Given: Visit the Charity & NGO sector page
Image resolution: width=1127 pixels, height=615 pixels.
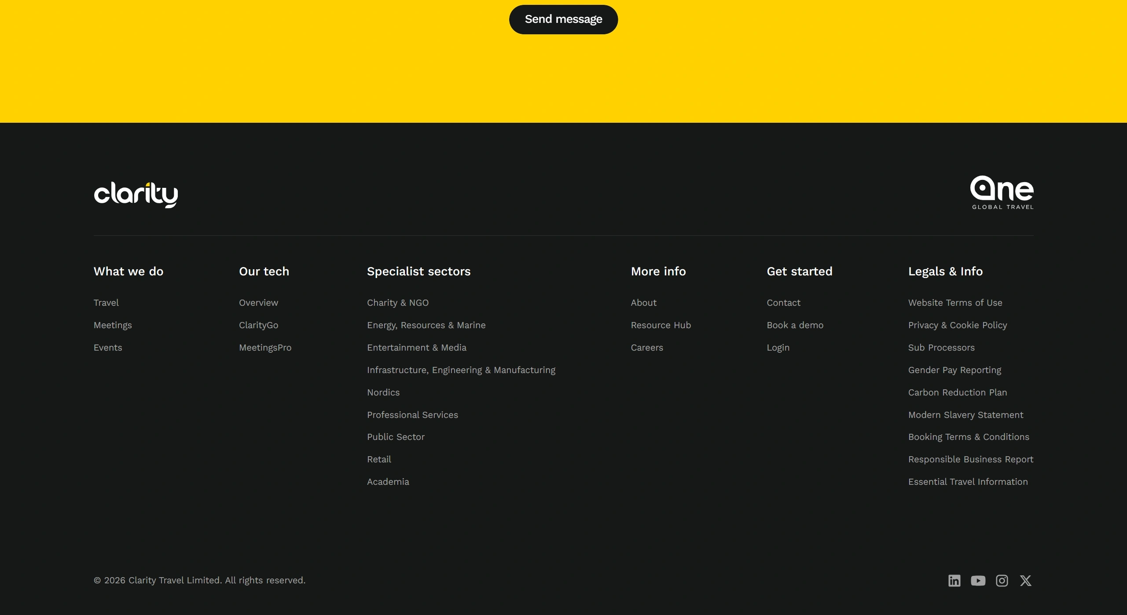Looking at the screenshot, I should [397, 303].
